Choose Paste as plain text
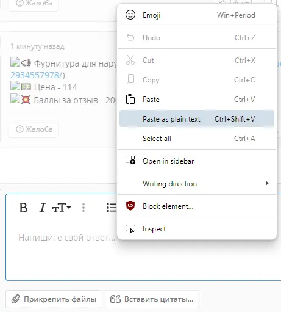This screenshot has width=281, height=312. [x=197, y=119]
